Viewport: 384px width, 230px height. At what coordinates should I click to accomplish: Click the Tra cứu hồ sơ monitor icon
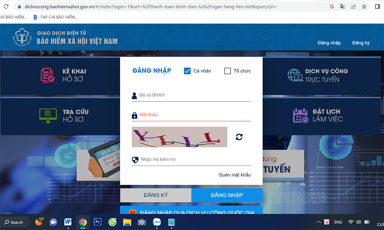pos(48,116)
